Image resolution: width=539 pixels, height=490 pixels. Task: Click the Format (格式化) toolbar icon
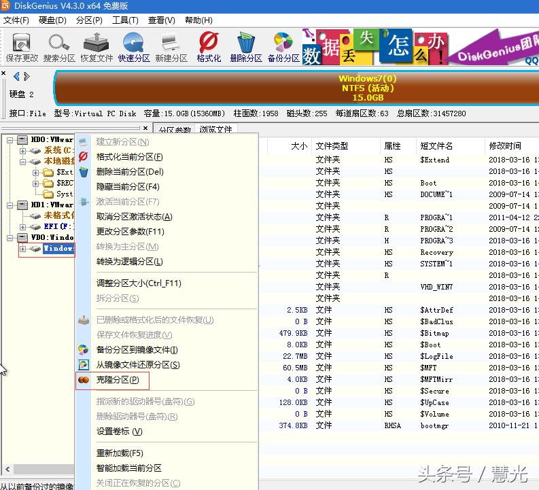209,47
